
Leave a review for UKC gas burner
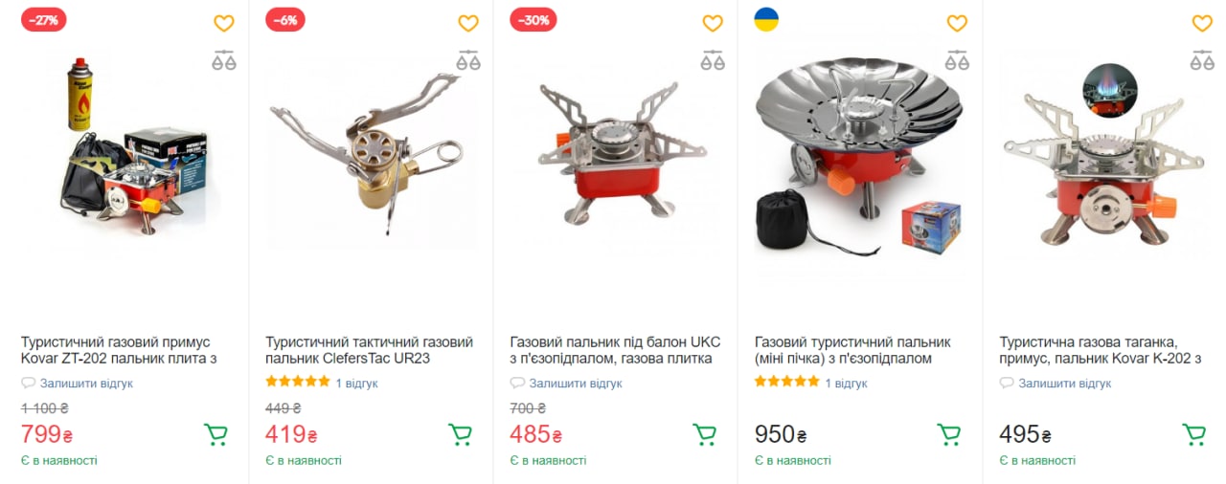575,384
